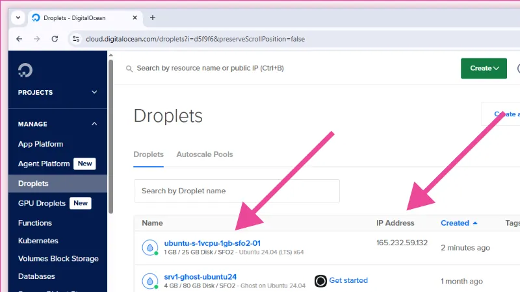The height and width of the screenshot is (292, 520).
Task: Click the New badge beside Agent Platform
Action: tap(84, 164)
